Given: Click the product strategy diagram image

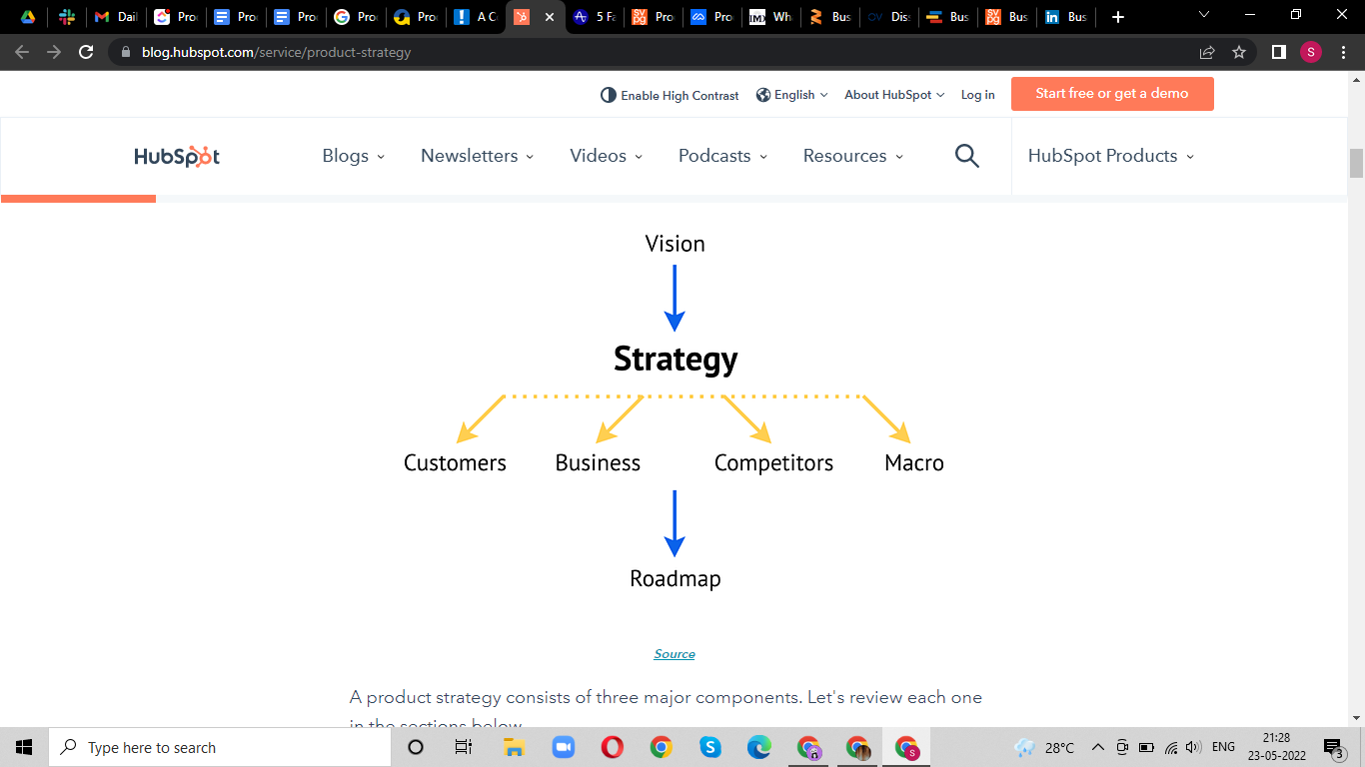Looking at the screenshot, I should 675,411.
